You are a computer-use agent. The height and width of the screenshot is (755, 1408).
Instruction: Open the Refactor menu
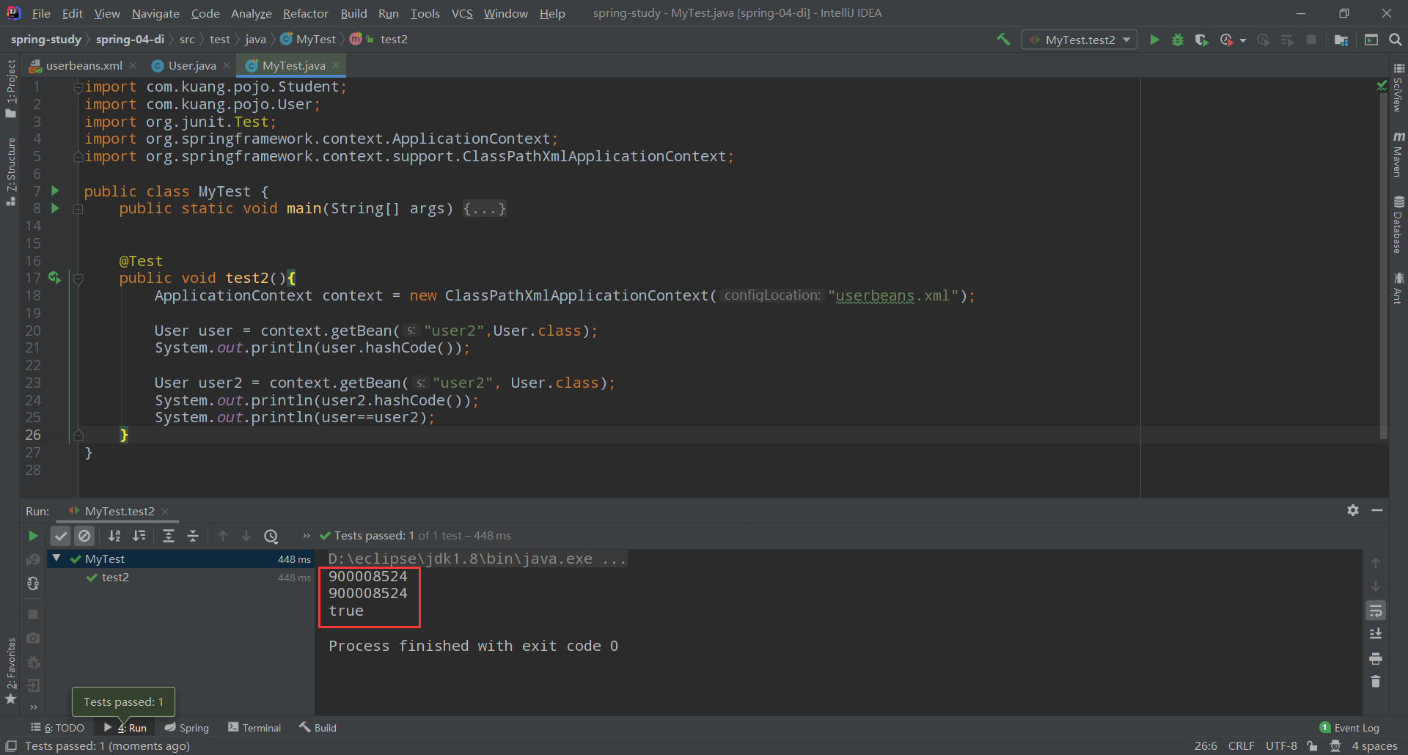click(305, 13)
